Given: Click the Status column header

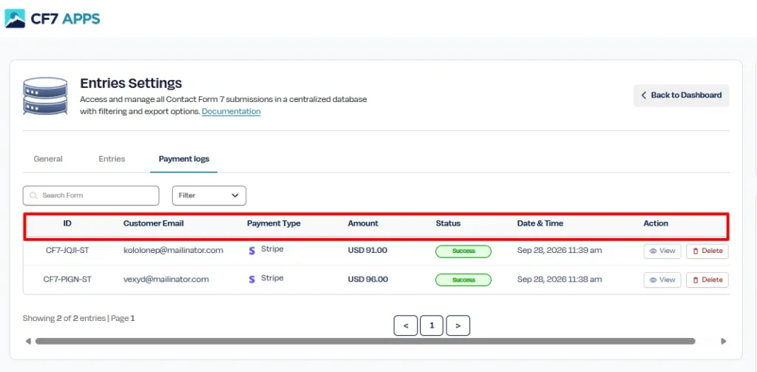Looking at the screenshot, I should coord(448,223).
